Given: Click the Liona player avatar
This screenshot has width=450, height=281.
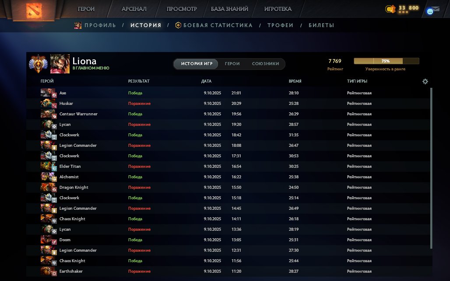Looking at the screenshot, I should 60,64.
